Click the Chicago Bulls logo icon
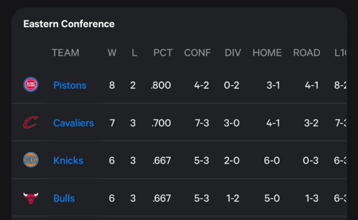The height and width of the screenshot is (220, 358). click(x=31, y=198)
